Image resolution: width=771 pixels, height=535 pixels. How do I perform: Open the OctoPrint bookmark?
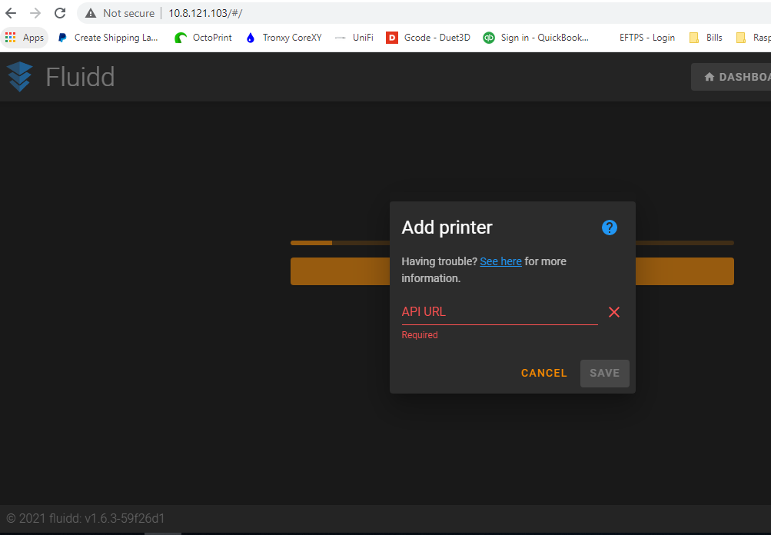click(x=204, y=37)
